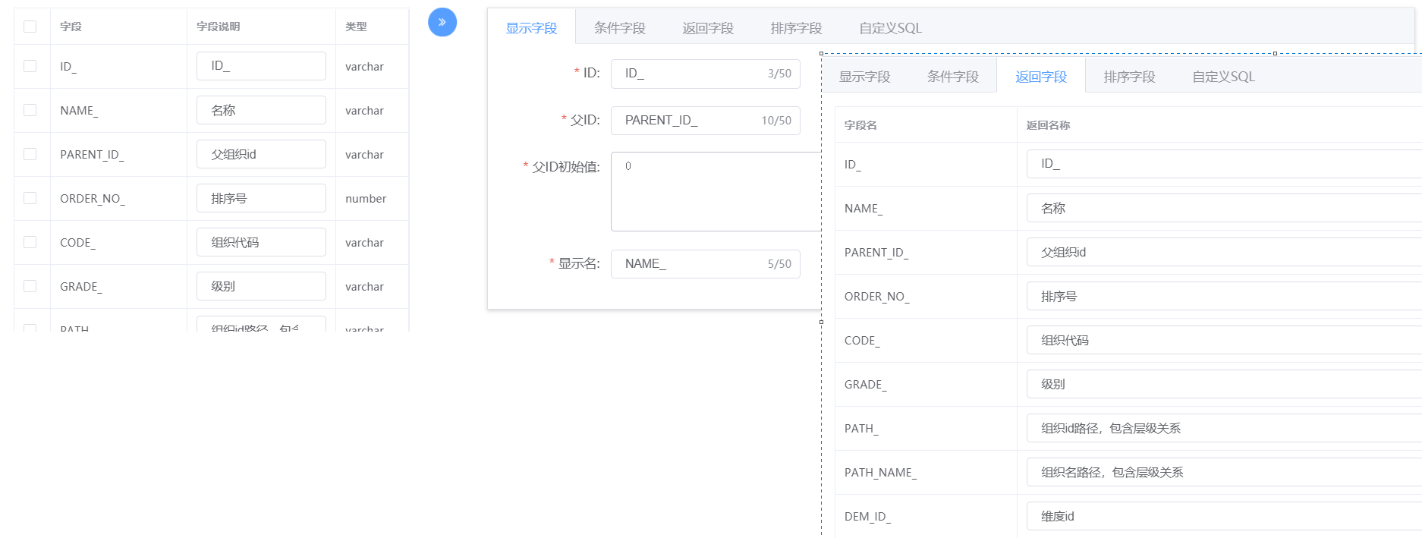Check the CODE_ row checkbox
Image resolution: width=1422 pixels, height=538 pixels.
(x=30, y=242)
